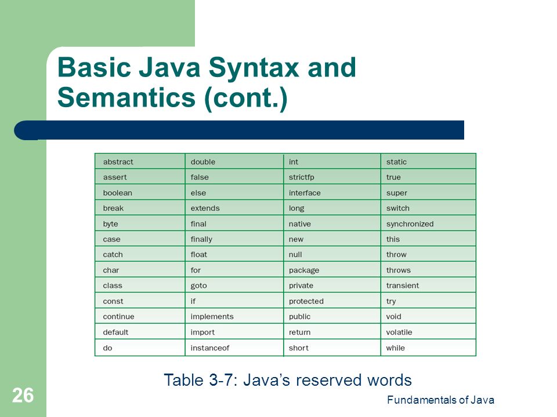Select the 'try' cell
Screen dimensions: 557x417
pos(428,301)
